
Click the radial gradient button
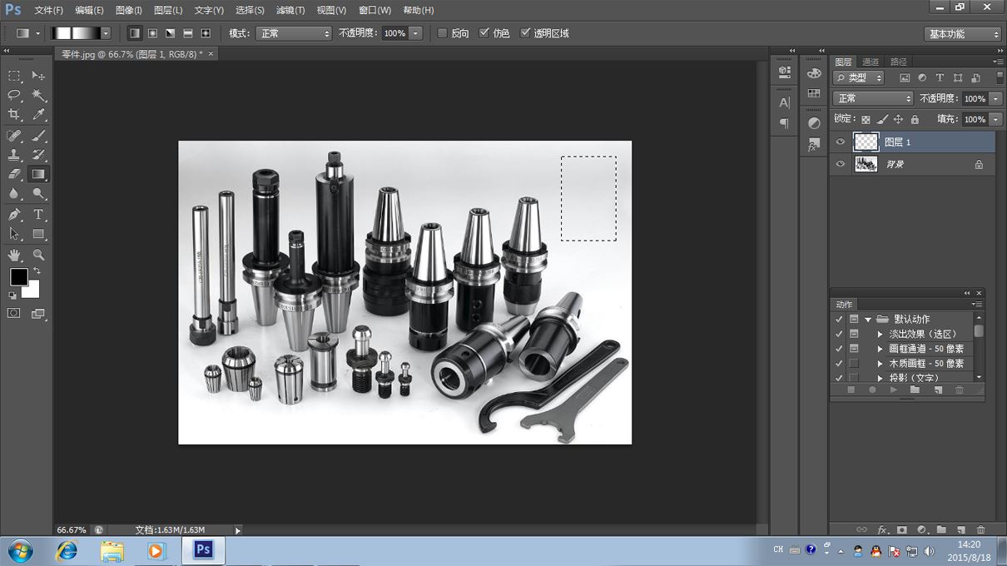click(152, 33)
